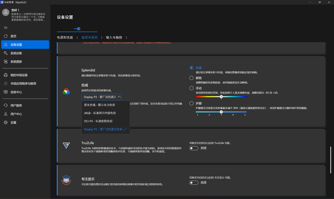Click the 护眼 level slider handle
The image size is (334, 199).
221,112
